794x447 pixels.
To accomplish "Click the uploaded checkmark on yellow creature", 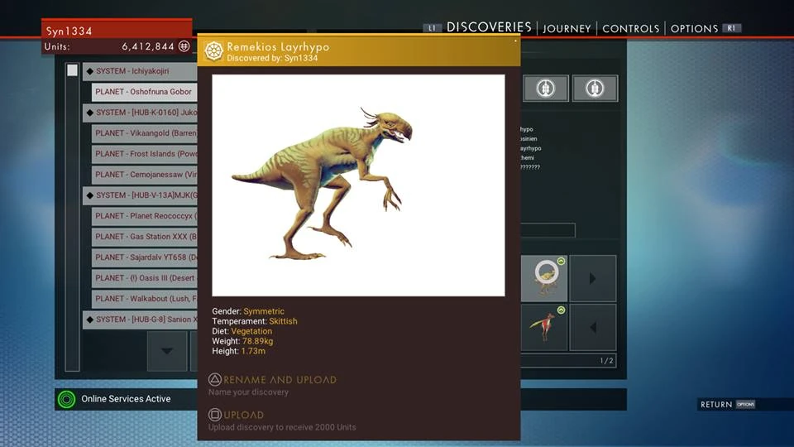I will (x=561, y=261).
